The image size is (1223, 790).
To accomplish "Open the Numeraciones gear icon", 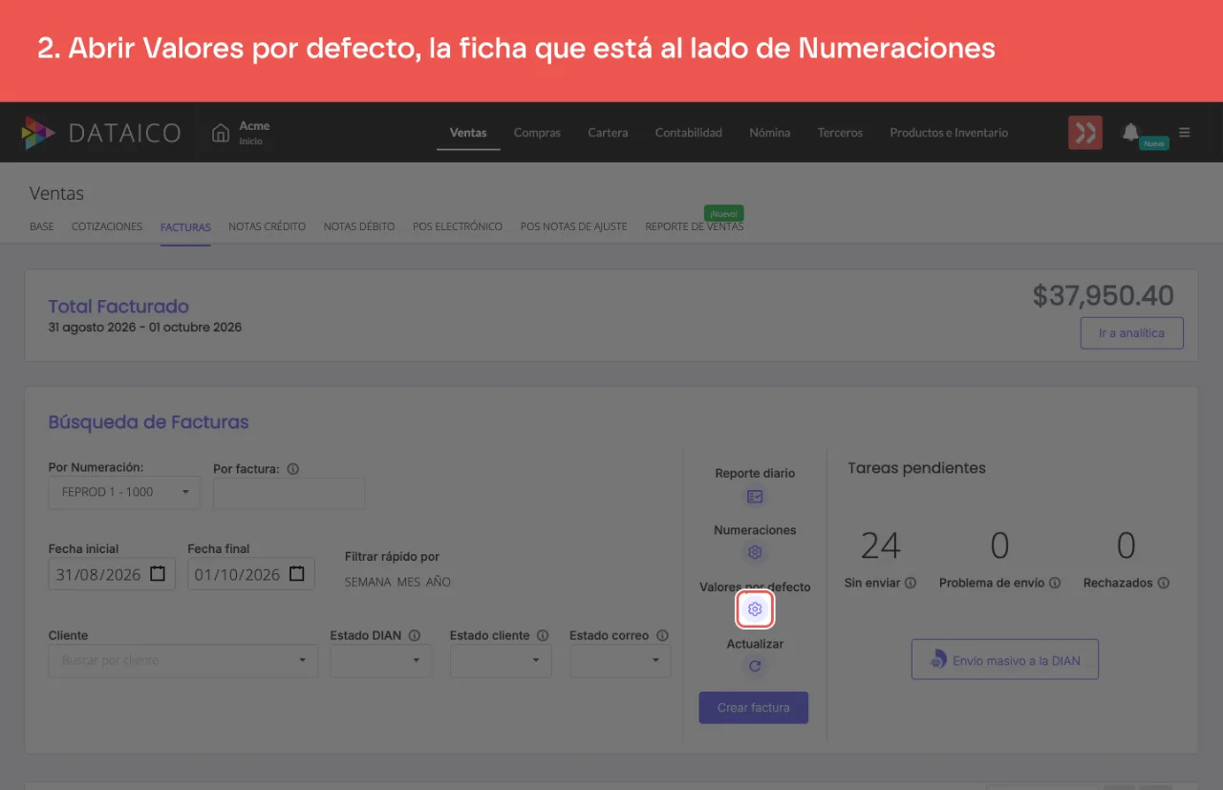I will [x=755, y=553].
